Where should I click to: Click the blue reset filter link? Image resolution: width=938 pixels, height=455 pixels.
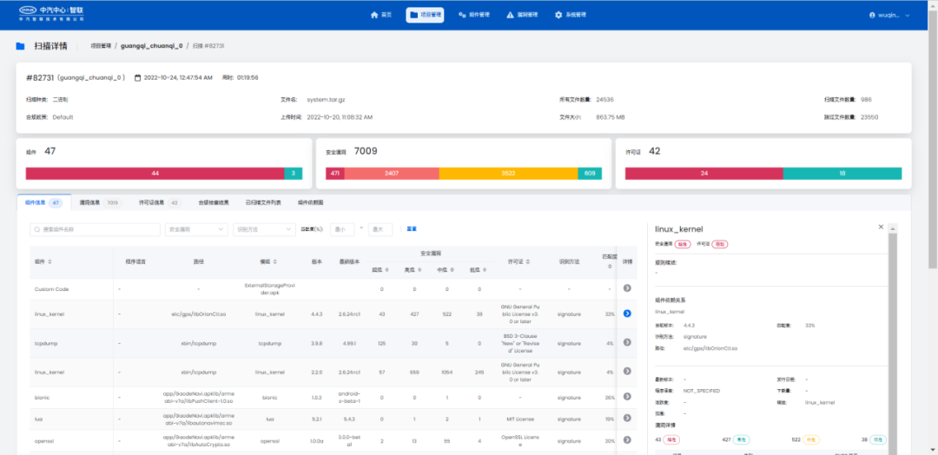pyautogui.click(x=412, y=229)
